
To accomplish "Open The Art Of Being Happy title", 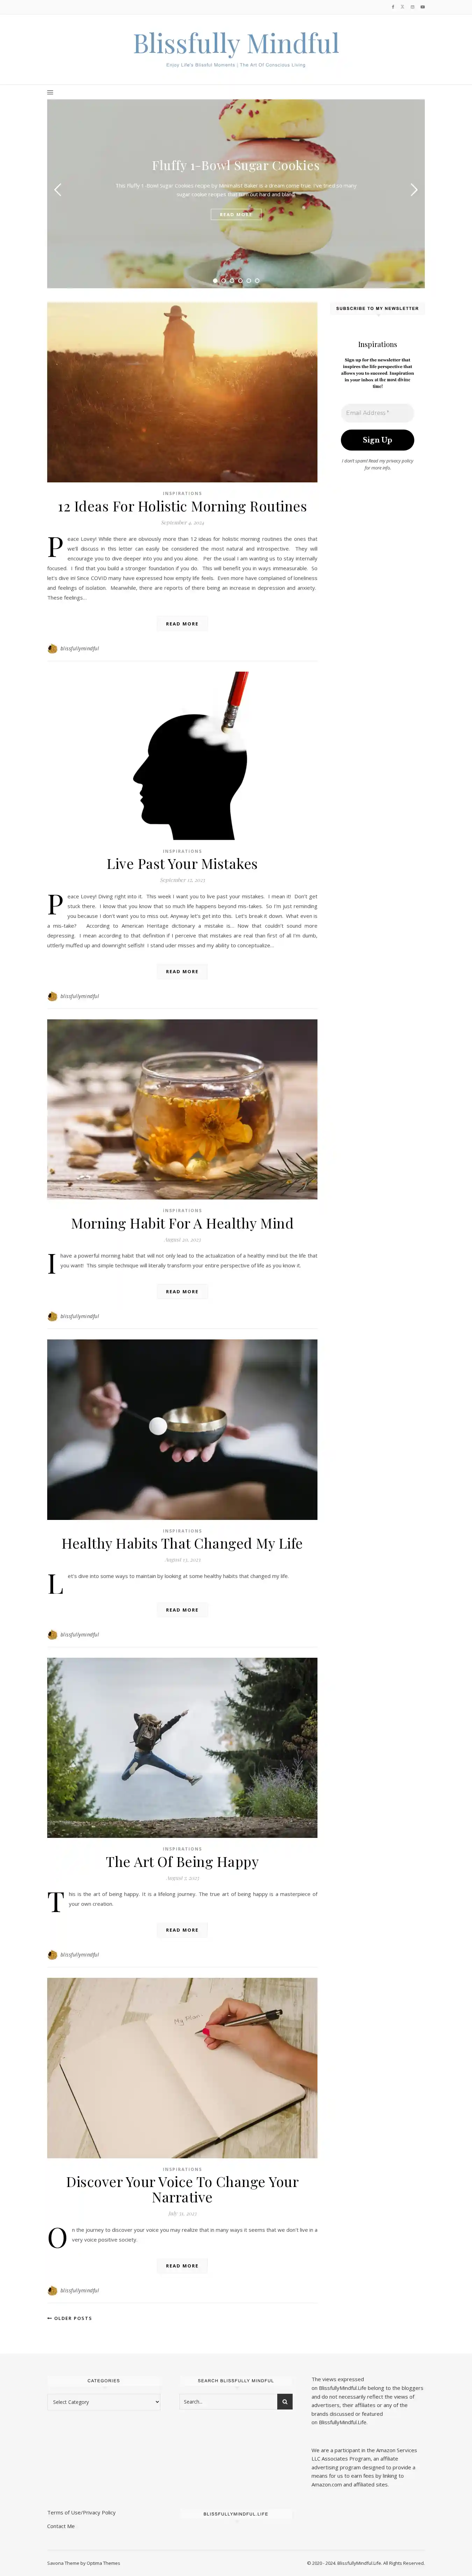I will [x=182, y=1862].
